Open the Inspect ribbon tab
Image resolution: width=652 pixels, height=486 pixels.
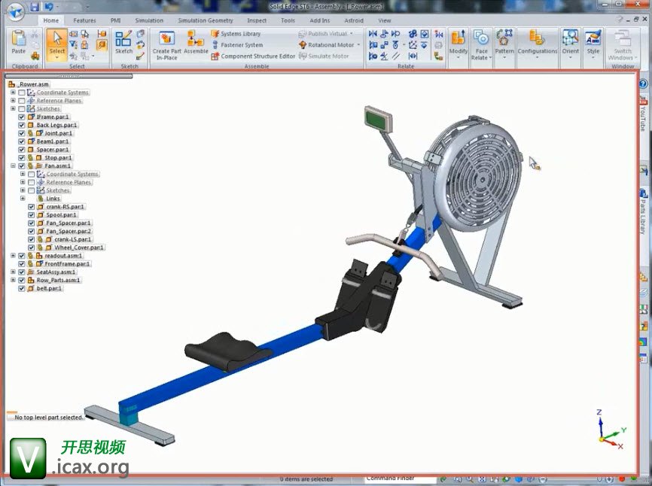click(257, 20)
